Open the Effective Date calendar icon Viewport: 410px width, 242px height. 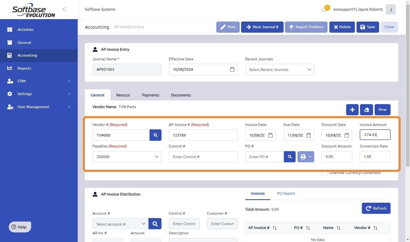232,69
